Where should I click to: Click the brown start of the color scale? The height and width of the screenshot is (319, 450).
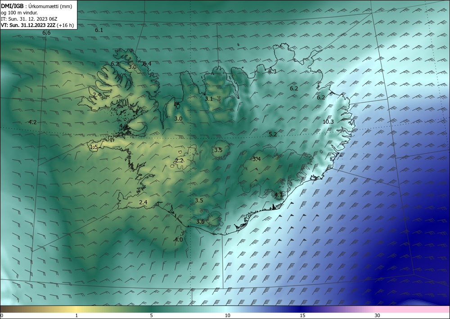coord(9,309)
